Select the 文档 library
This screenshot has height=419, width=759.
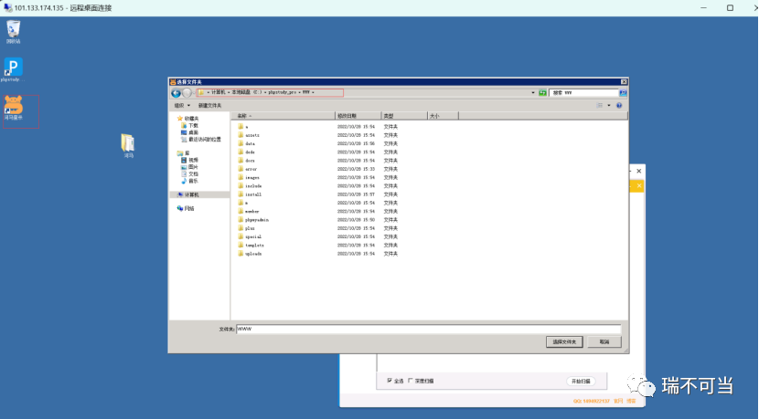click(x=190, y=174)
